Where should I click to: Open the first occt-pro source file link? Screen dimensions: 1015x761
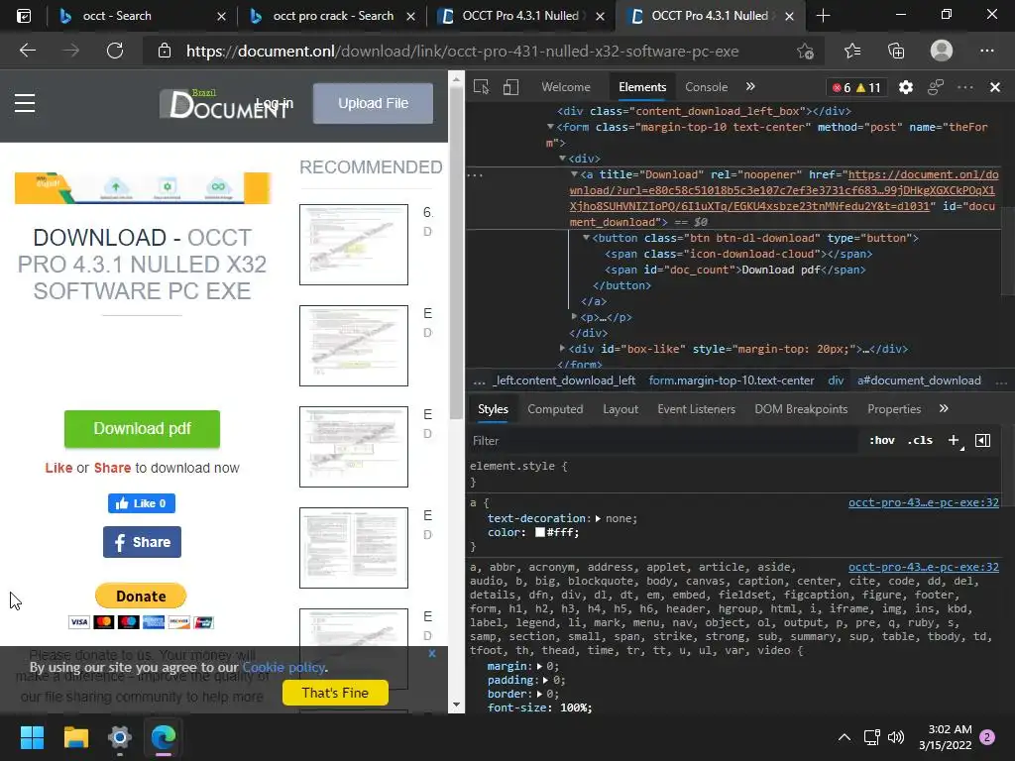point(924,502)
